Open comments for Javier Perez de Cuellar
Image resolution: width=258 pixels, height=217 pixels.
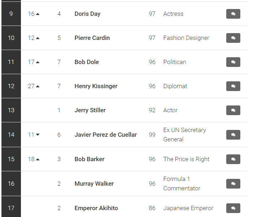coord(233,135)
